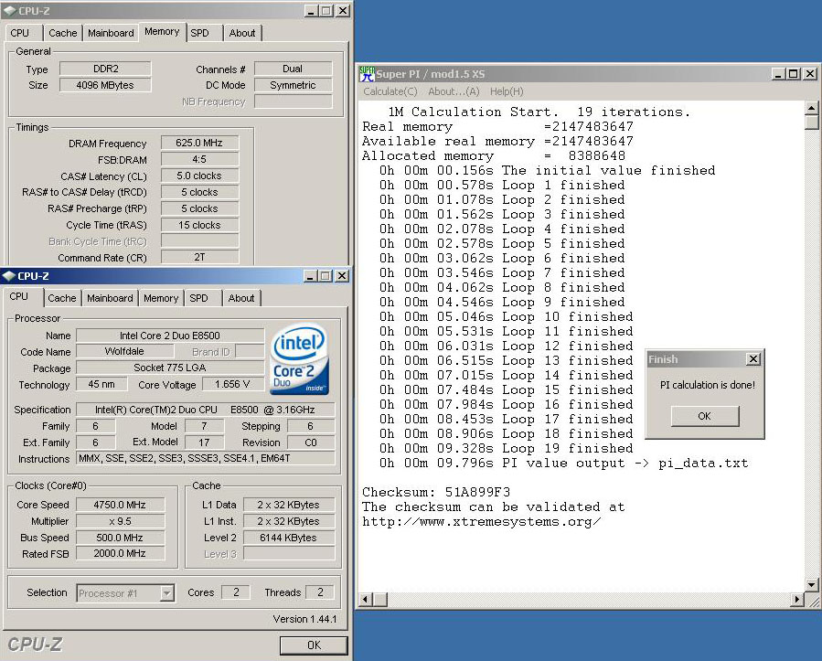
Task: Click the CAS# Latency value 5.0 clocks
Action: pos(199,176)
